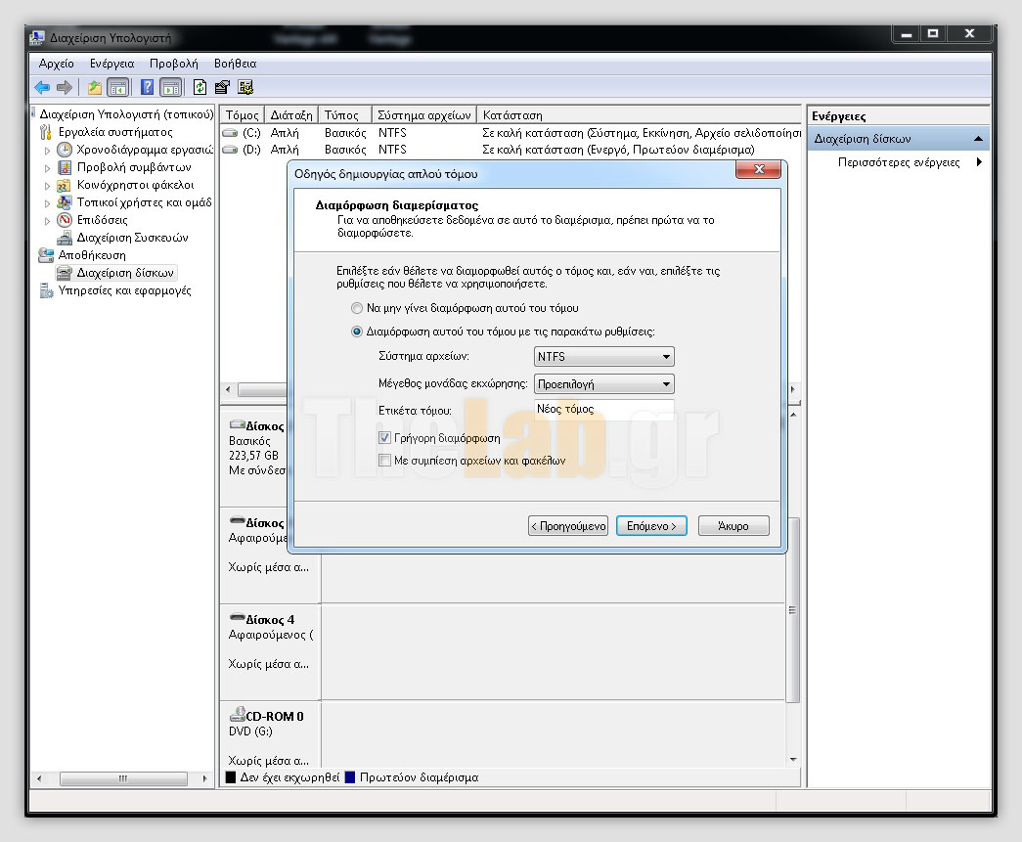Click the blue Help question mark icon

tap(147, 88)
